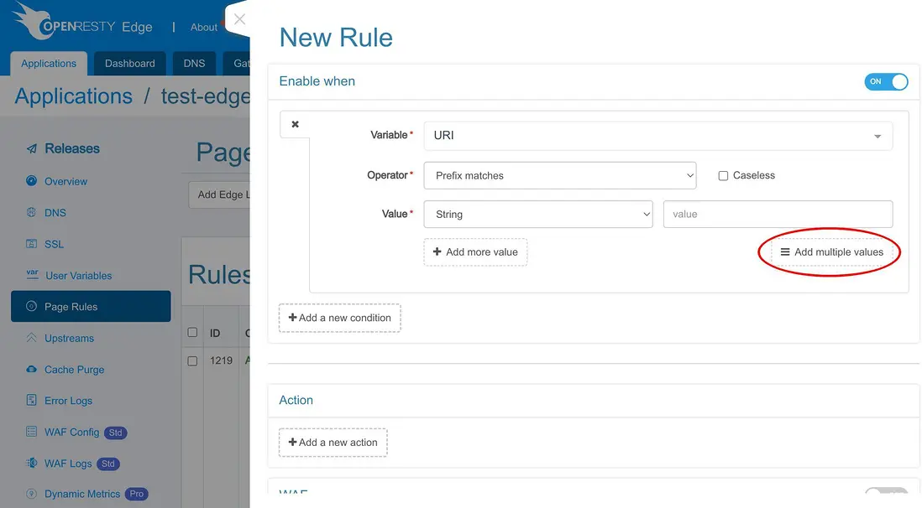Click the Error Logs document icon

coord(32,400)
